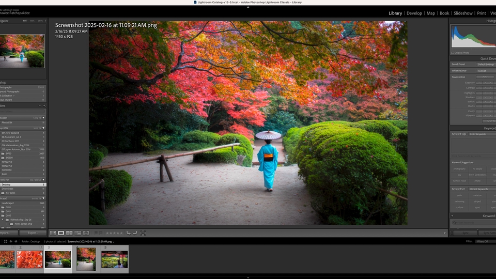Image resolution: width=496 pixels, height=279 pixels.
Task: Open the White Balance As Shot dropdown
Action: 486,71
